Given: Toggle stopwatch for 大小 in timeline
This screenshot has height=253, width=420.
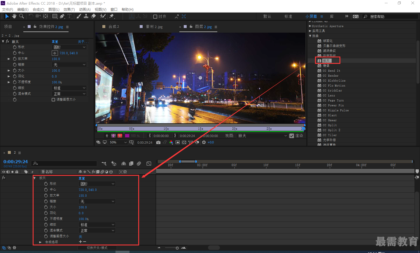Looking at the screenshot, I should click(x=46, y=207).
